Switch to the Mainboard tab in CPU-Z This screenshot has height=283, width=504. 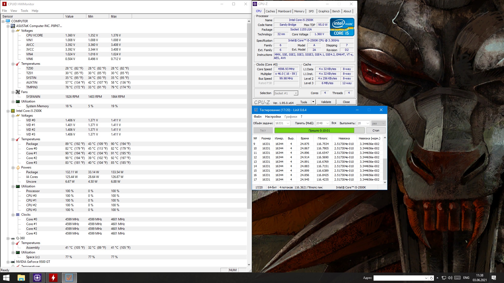pos(285,11)
